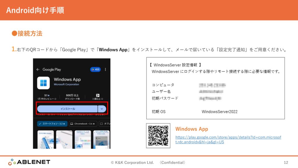Select the Chromebook device filter chip
The image size is (298, 168).
pos(83,124)
